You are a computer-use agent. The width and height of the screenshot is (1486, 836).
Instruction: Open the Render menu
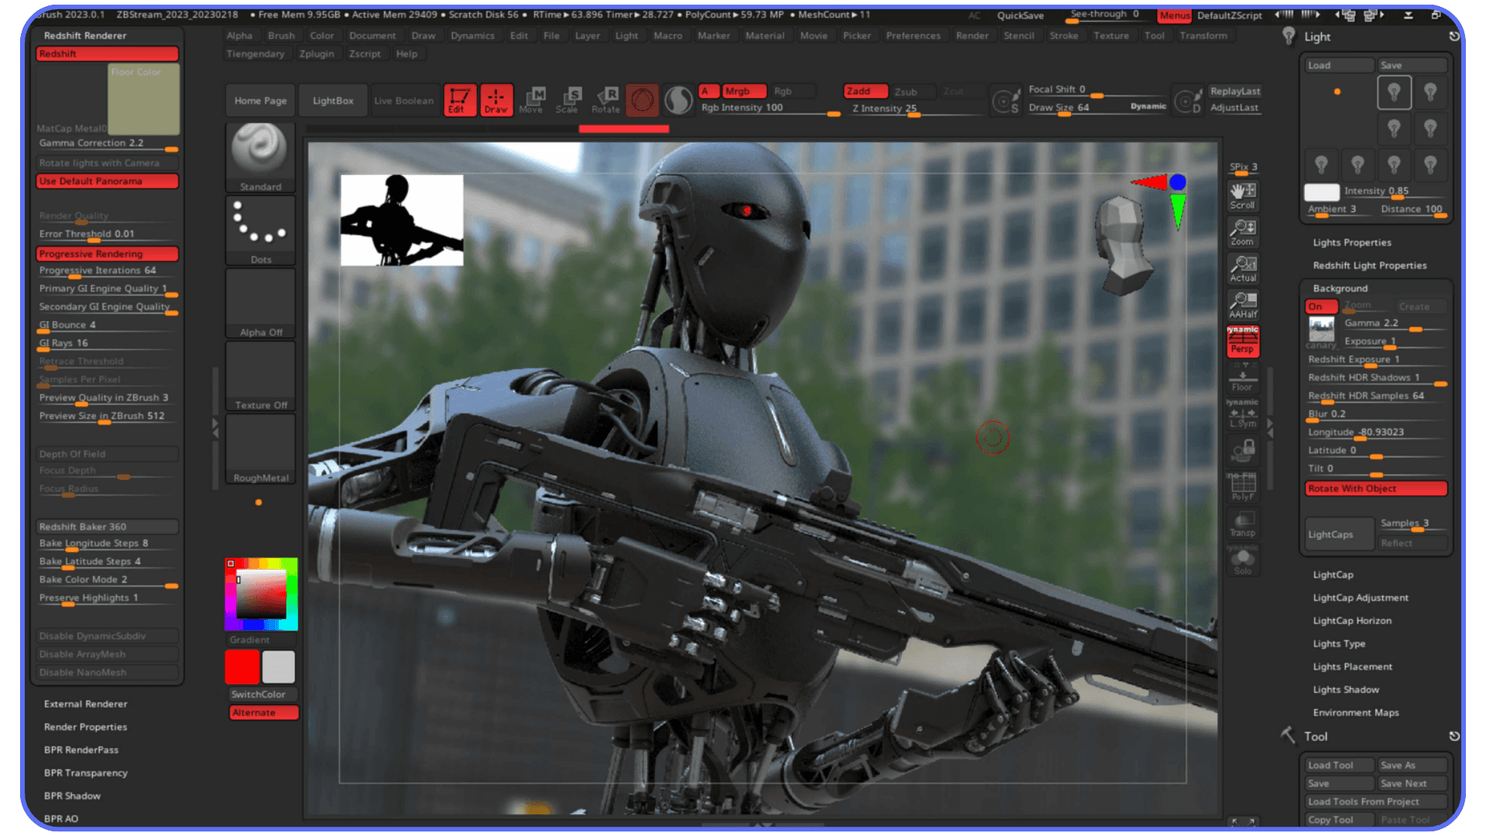(972, 35)
